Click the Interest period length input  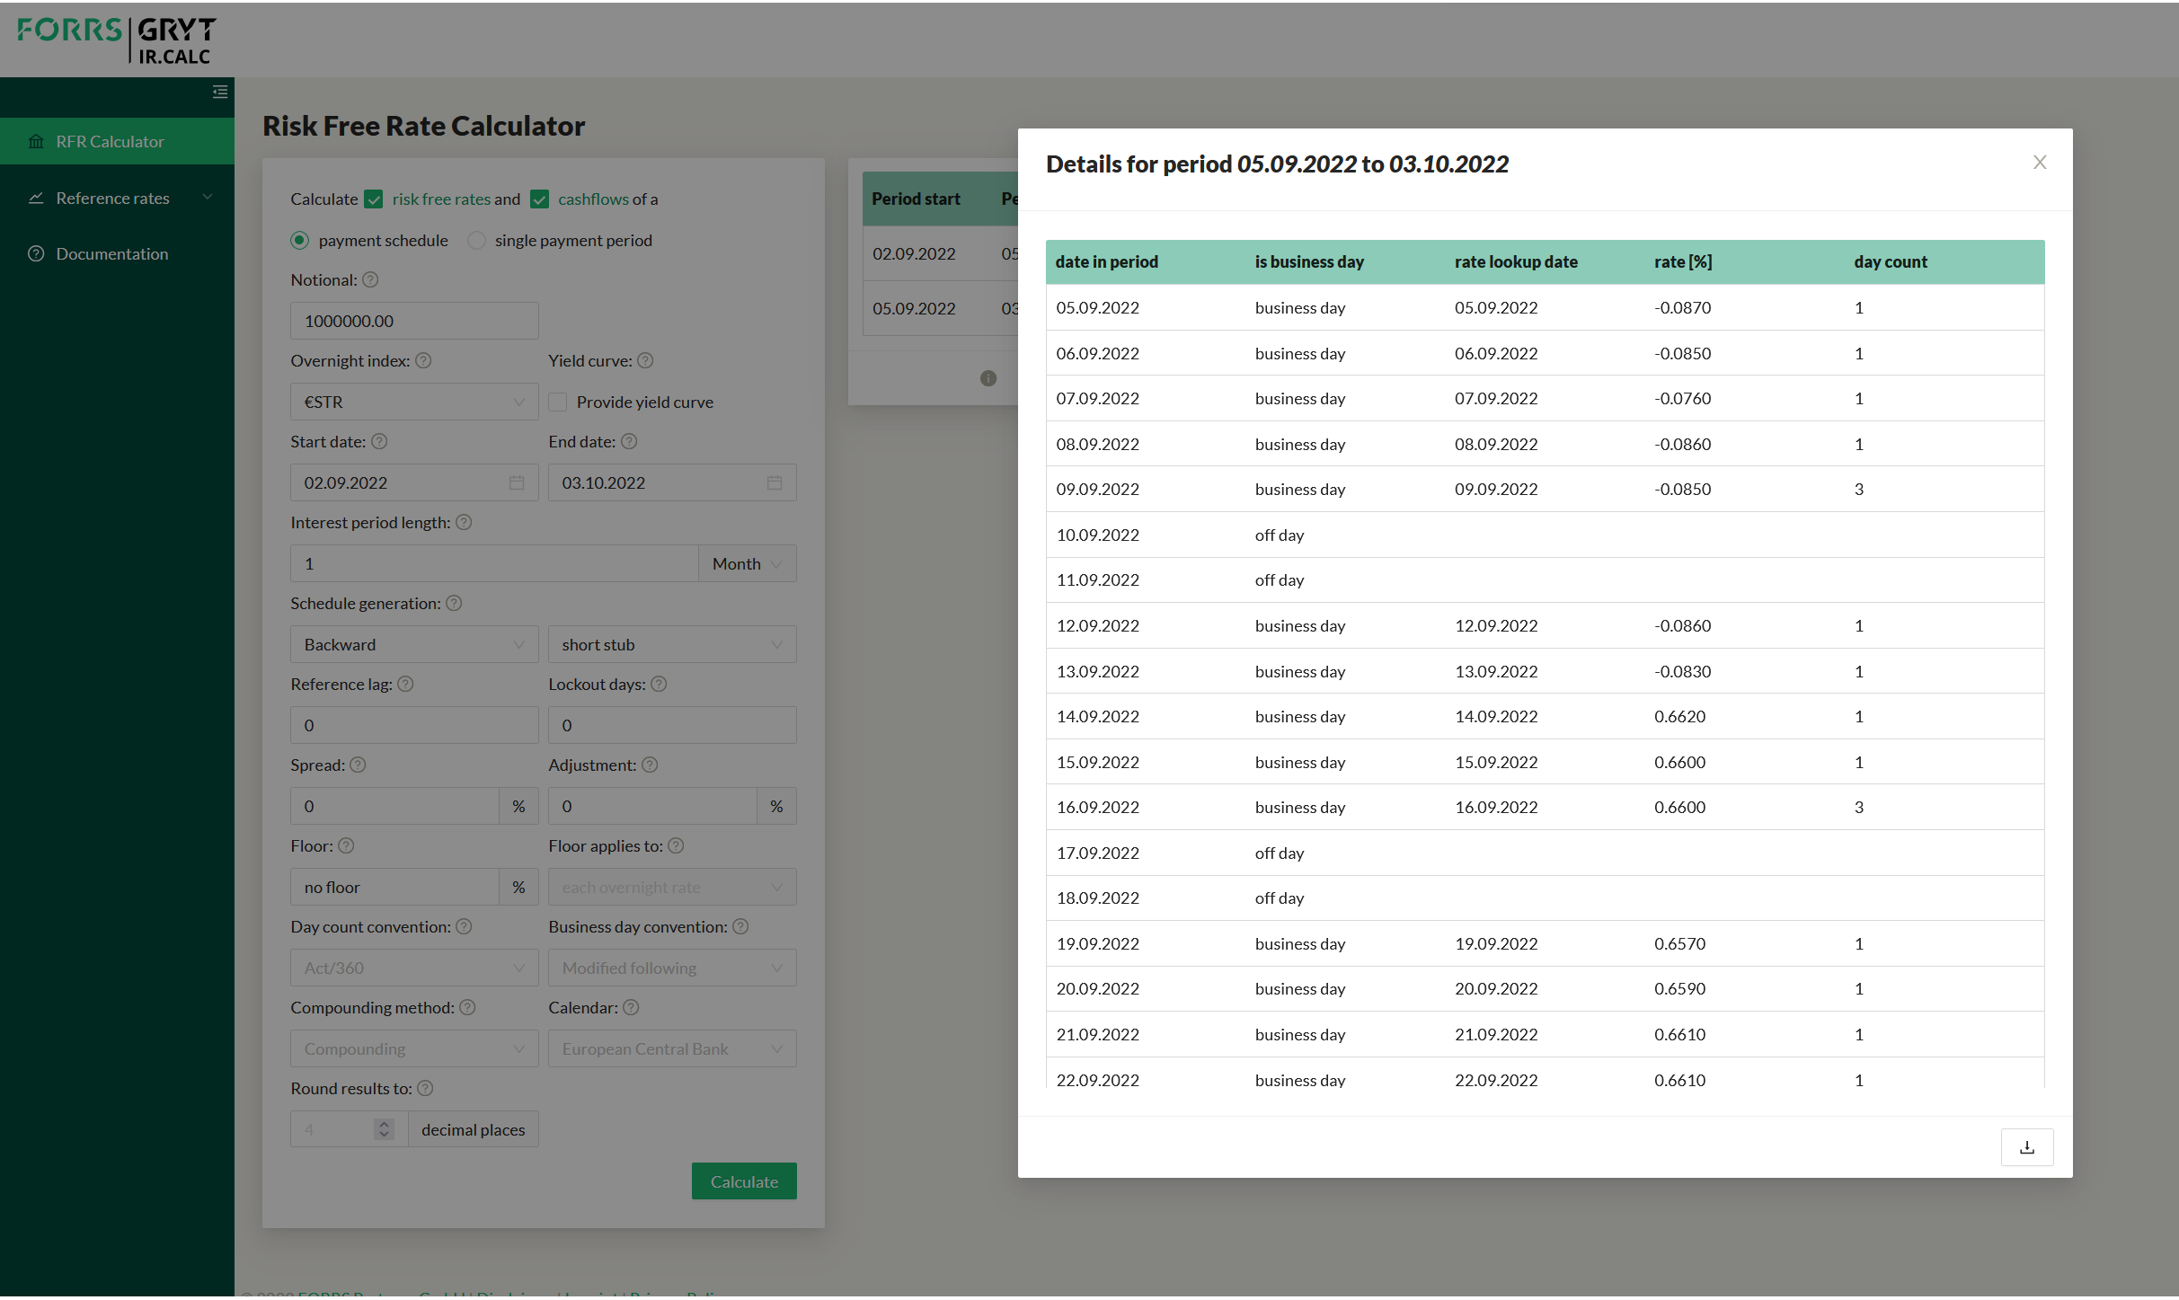[x=494, y=563]
